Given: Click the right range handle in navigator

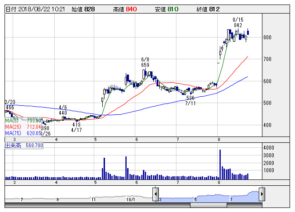Looking at the screenshot, I should coord(261,194).
